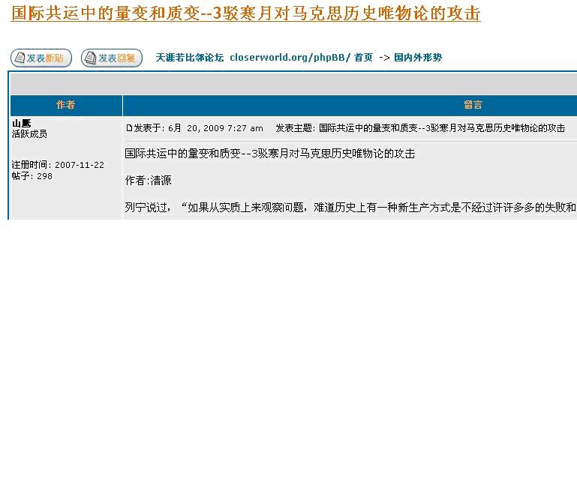The image size is (577, 485).
Task: Click the gray bar above the table header
Action: pyautogui.click(x=293, y=83)
